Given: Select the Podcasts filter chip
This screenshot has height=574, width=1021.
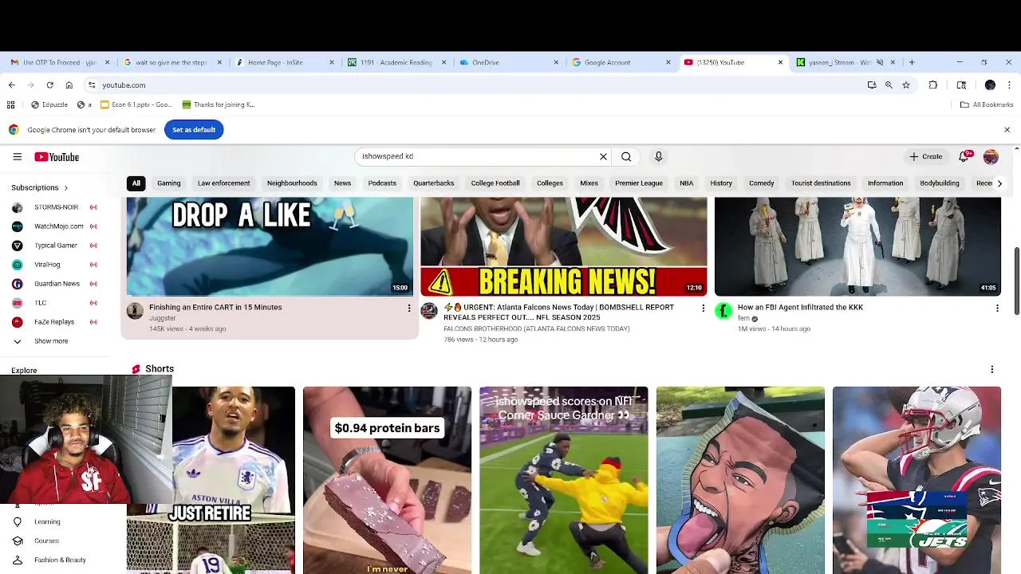Looking at the screenshot, I should (382, 183).
